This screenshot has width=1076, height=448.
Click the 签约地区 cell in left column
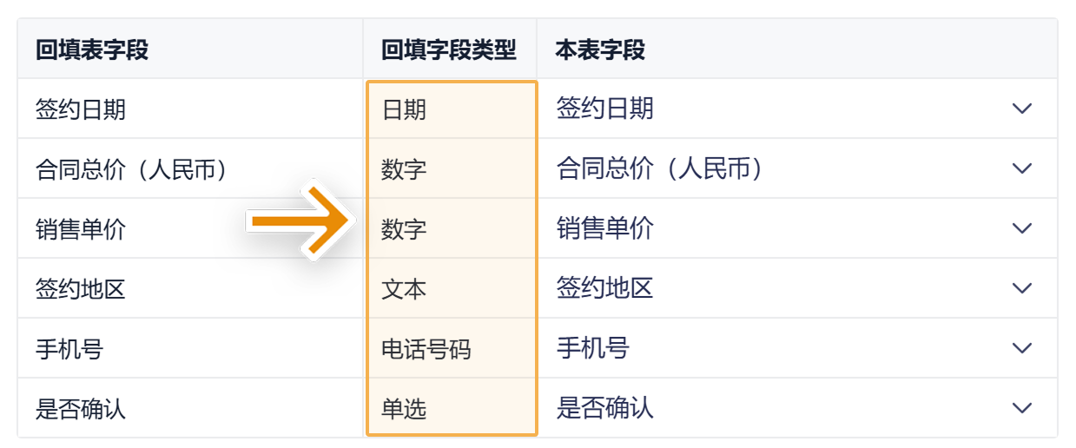(x=190, y=288)
